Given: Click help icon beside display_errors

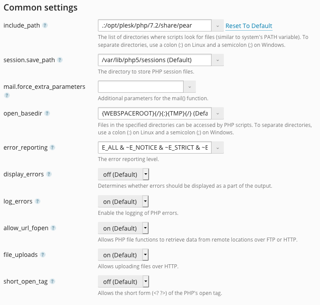Looking at the screenshot, I should coord(49,174).
